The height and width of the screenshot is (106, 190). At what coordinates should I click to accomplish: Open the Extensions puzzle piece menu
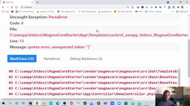pyautogui.click(x=178, y=7)
